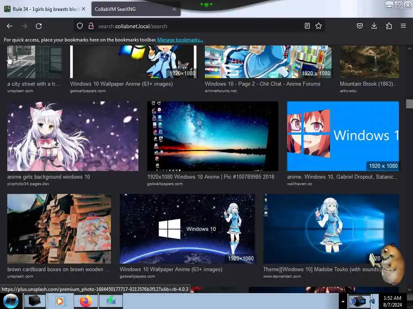The width and height of the screenshot is (413, 309).
Task: Click the scrollbar down arrow
Action: (409, 289)
